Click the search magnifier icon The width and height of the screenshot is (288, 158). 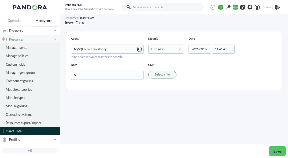pos(128,7)
